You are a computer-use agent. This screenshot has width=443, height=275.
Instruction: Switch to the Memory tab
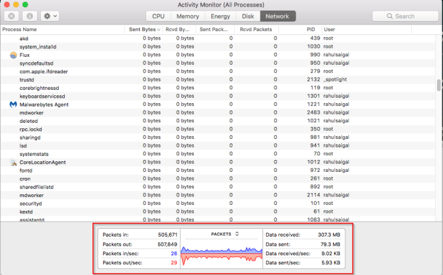(x=188, y=16)
